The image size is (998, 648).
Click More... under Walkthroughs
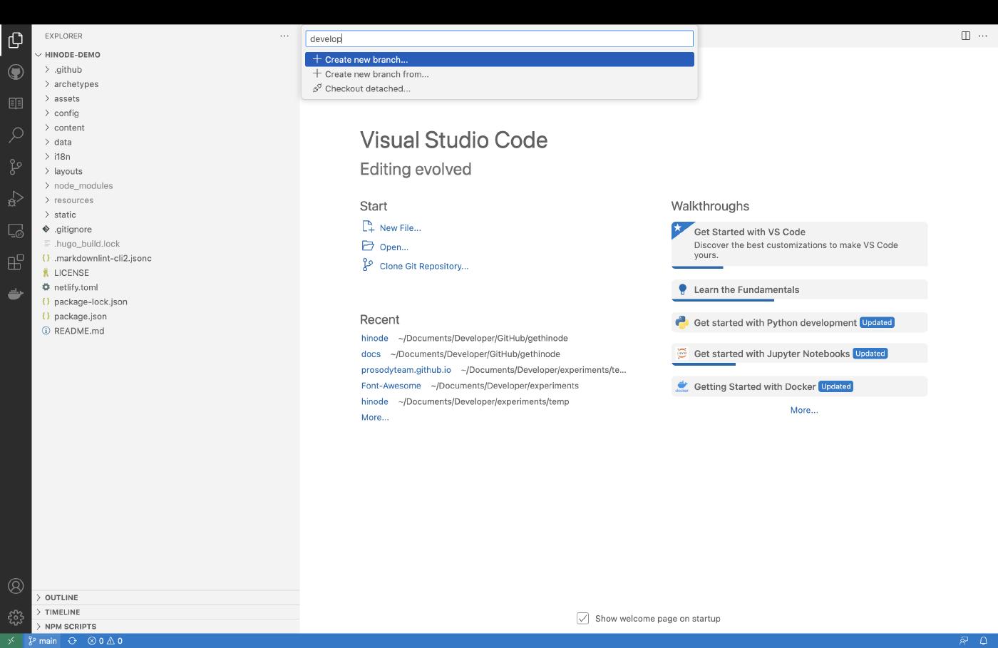tap(804, 410)
